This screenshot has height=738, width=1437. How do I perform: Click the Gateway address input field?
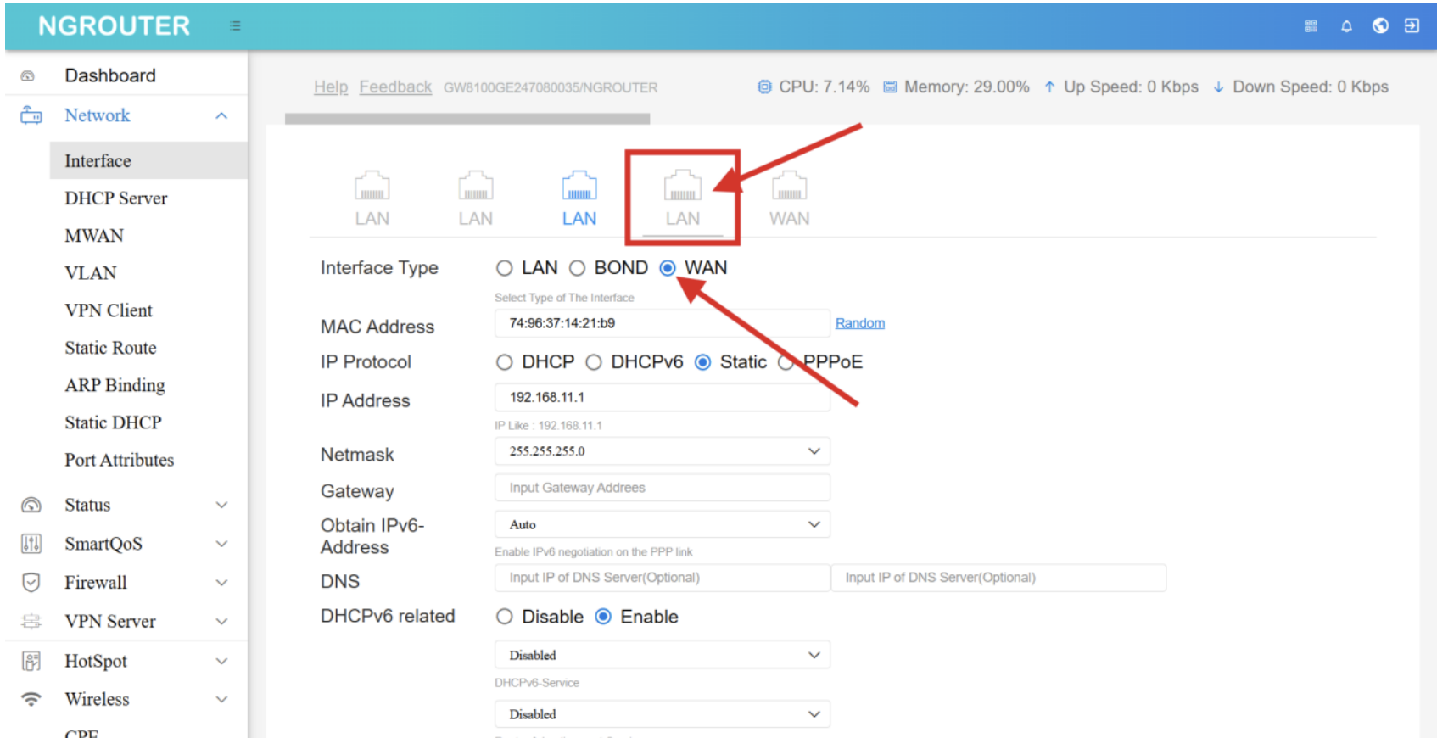(x=662, y=488)
